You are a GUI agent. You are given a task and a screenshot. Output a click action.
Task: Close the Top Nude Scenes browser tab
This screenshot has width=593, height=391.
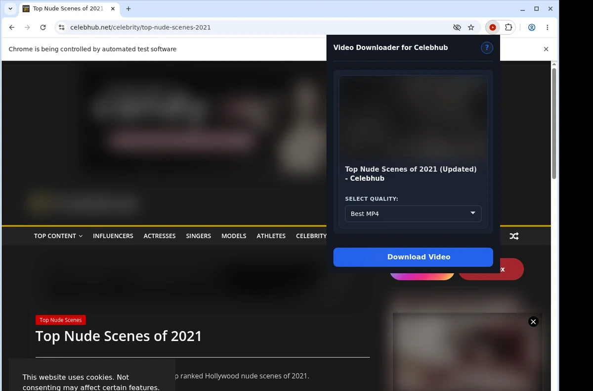(113, 8)
